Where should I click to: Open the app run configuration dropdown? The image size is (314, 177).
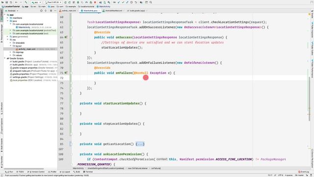point(36,2)
